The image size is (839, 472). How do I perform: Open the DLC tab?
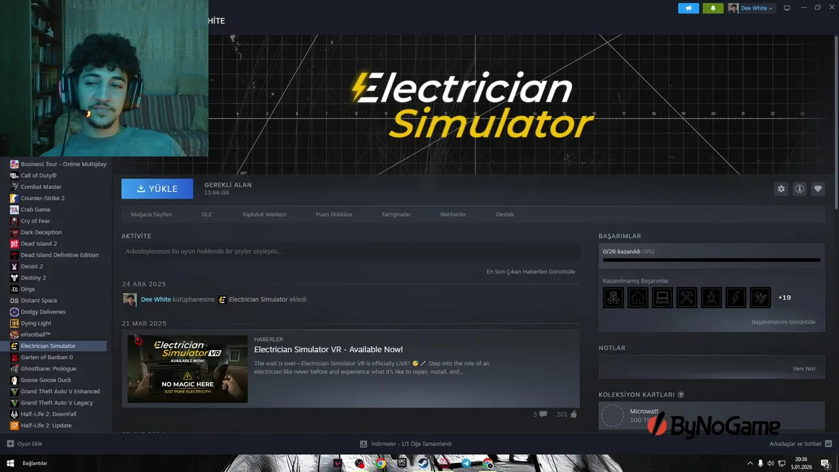pyautogui.click(x=207, y=214)
